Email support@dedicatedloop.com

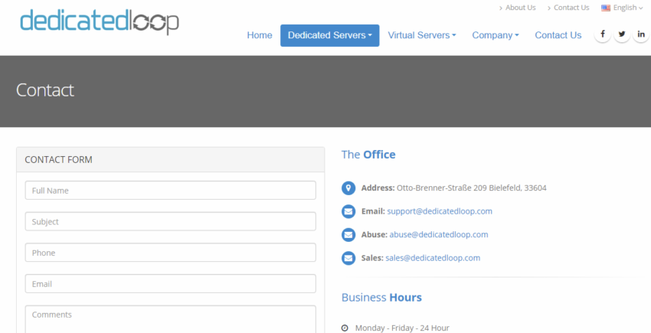(x=440, y=211)
